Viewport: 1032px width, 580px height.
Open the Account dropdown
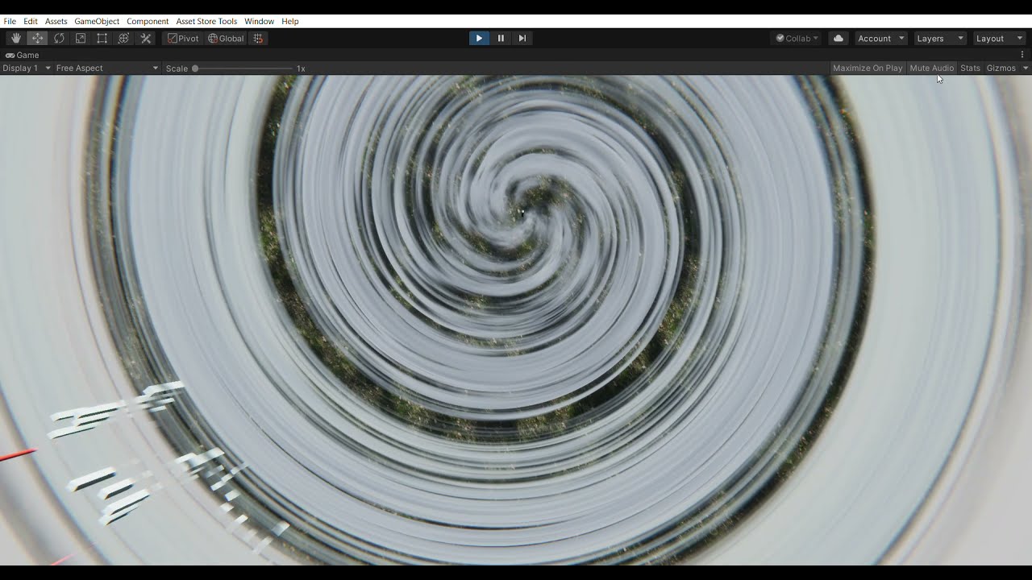tap(881, 38)
